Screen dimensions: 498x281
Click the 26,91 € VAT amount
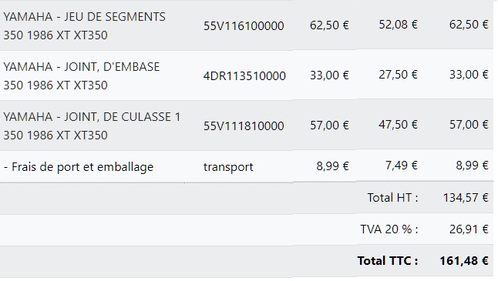pyautogui.click(x=469, y=229)
